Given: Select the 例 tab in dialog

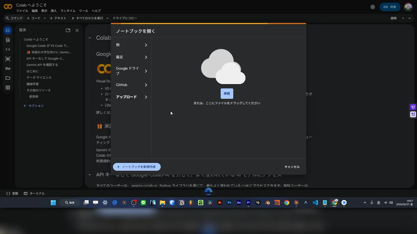Looking at the screenshot, I should pos(131,45).
